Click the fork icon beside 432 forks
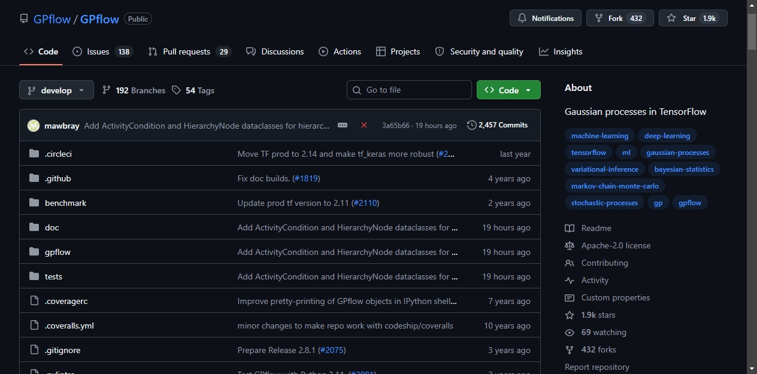757x374 pixels. [x=570, y=349]
